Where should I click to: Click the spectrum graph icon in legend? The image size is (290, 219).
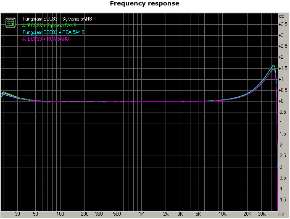pos(11,23)
